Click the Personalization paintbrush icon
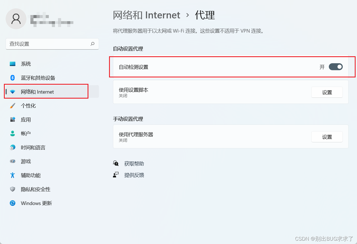The width and height of the screenshot is (357, 244). pyautogui.click(x=13, y=106)
